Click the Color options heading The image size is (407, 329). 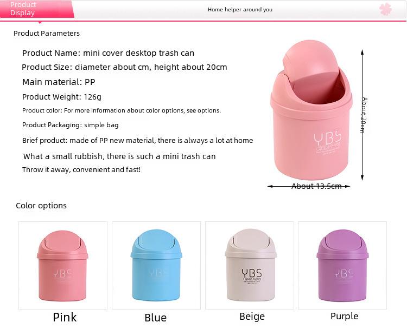click(x=41, y=206)
